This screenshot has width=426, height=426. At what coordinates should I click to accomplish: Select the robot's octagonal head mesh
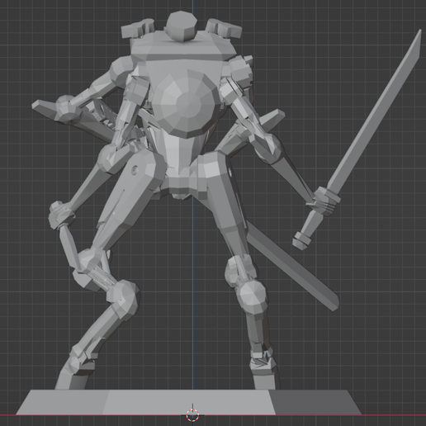point(182,26)
